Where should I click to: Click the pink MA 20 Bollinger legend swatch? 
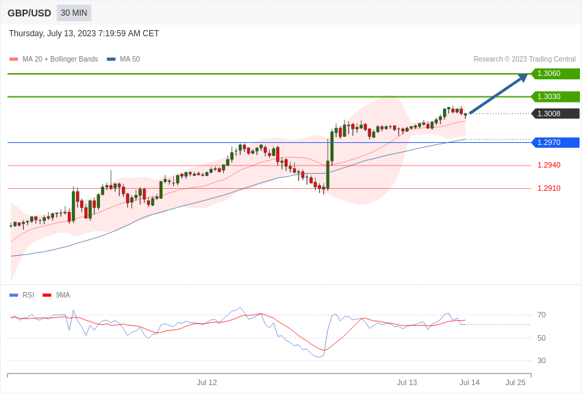click(14, 60)
